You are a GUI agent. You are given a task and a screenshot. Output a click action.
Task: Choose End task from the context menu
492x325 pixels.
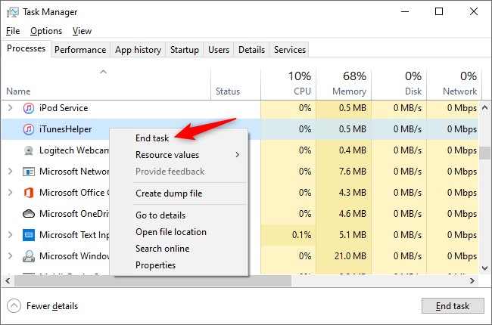coord(152,138)
